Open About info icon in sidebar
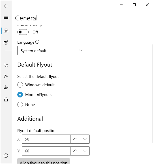 [6, 156]
